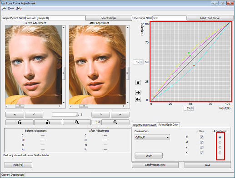Decrease the input value 55 stepper
The image size is (235, 178).
192,109
